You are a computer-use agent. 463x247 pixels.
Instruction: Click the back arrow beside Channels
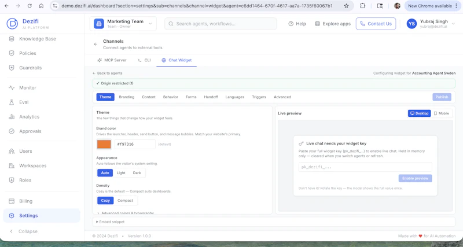point(95,45)
